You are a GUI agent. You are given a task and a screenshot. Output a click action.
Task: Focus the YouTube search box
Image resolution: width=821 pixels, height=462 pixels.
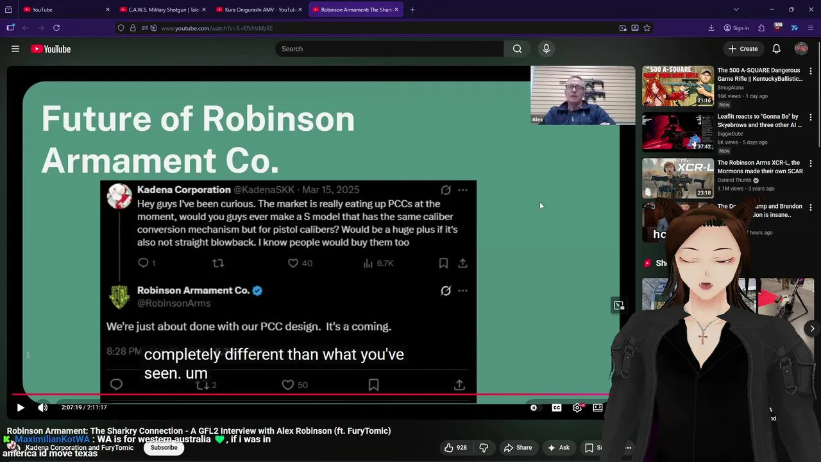pos(389,49)
